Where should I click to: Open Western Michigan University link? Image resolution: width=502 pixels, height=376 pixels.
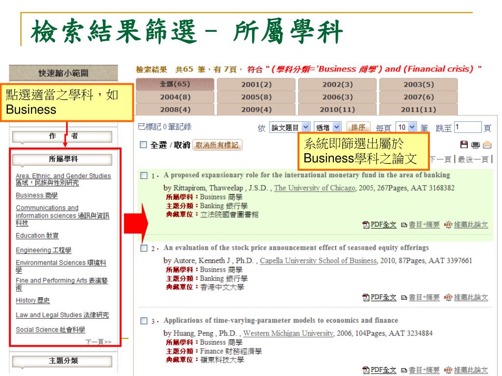click(x=288, y=333)
